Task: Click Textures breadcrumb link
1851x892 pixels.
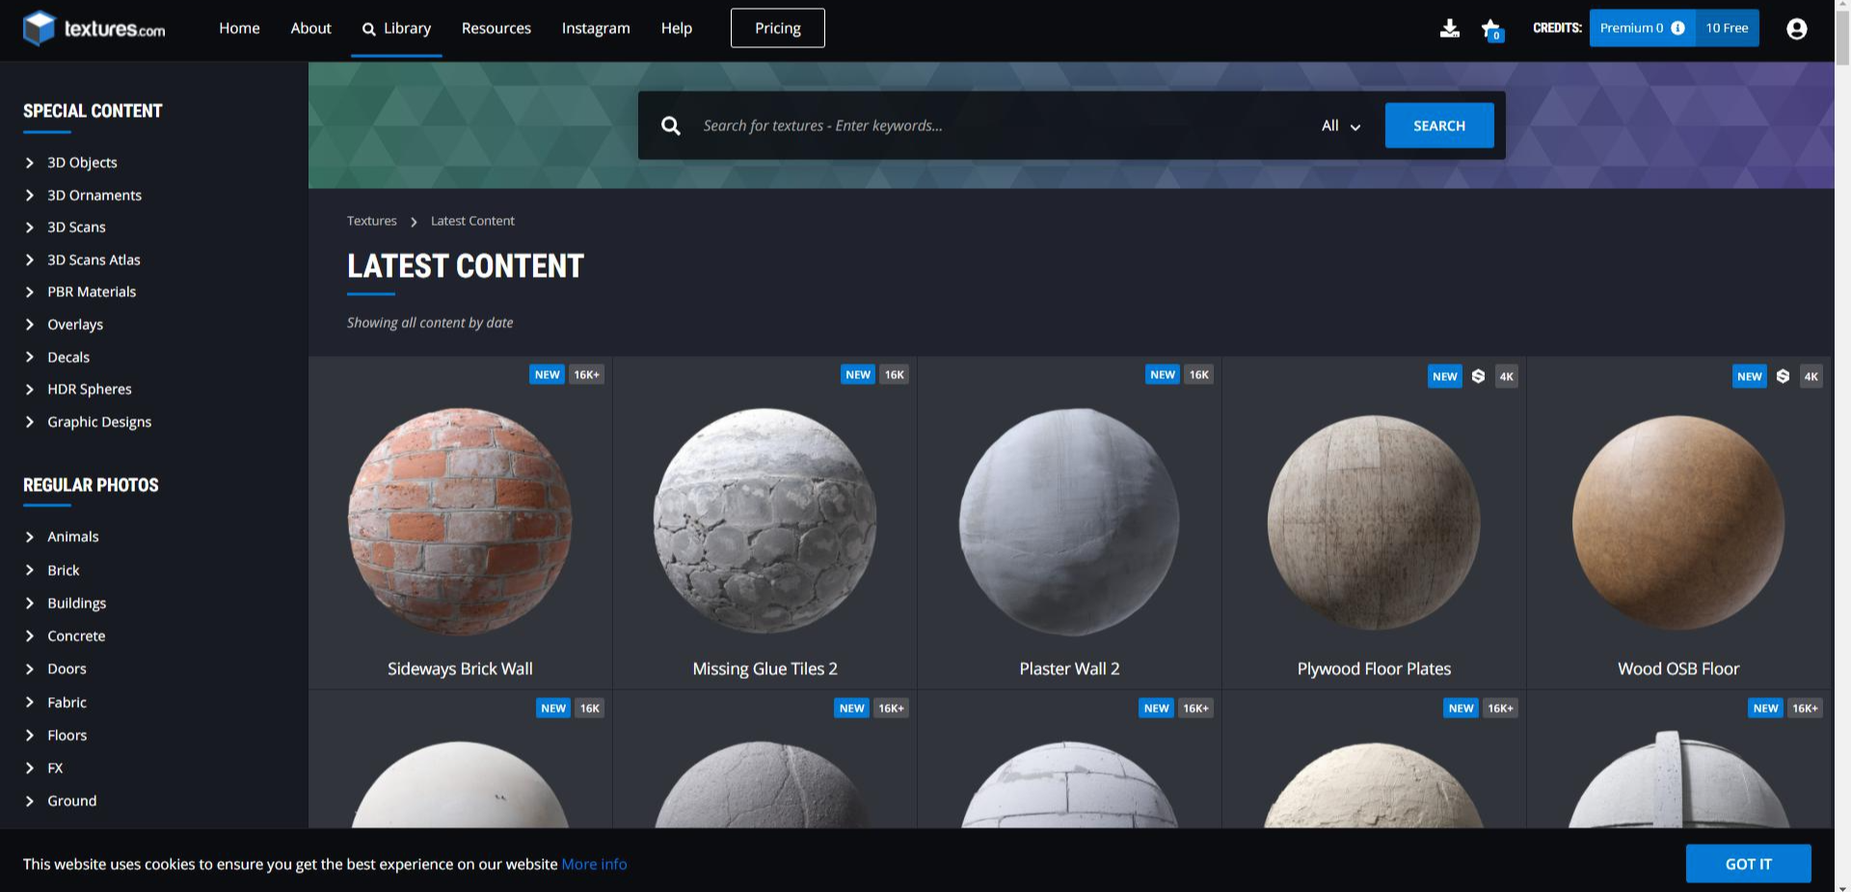Action: click(371, 221)
